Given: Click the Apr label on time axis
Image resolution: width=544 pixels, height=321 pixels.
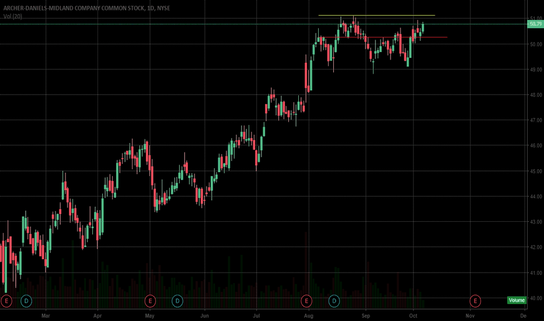Looking at the screenshot, I should (x=97, y=315).
